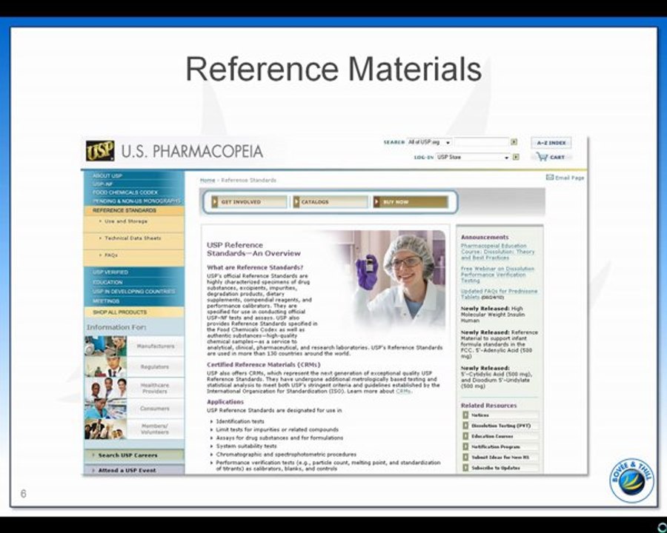667x533 pixels.
Task: Open the A-Z Index button
Action: pyautogui.click(x=551, y=143)
